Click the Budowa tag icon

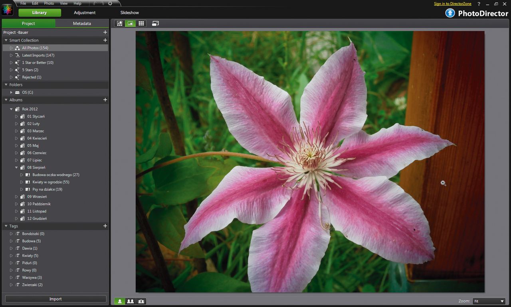(x=17, y=241)
